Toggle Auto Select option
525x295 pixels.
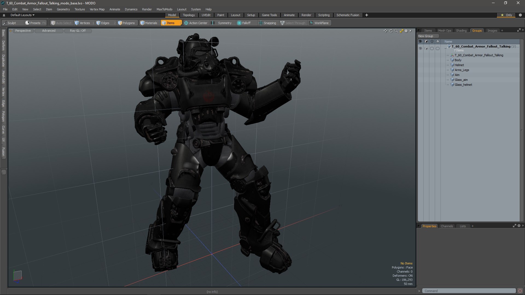[61, 23]
